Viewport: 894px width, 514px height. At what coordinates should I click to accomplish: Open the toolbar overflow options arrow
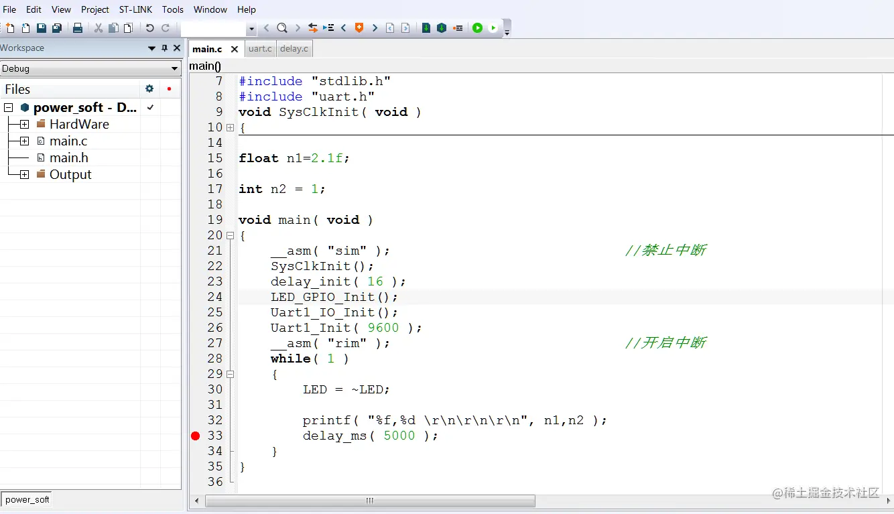(507, 31)
